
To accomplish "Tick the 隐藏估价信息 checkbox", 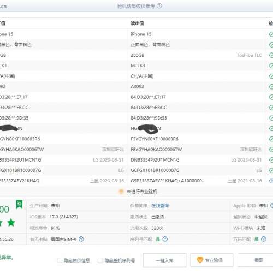I will point(60,260).
